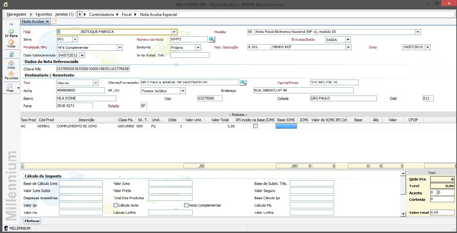Click the Cidade field SÃO PAULO
Image resolution: width=457 pixels, height=233 pixels.
(343, 98)
